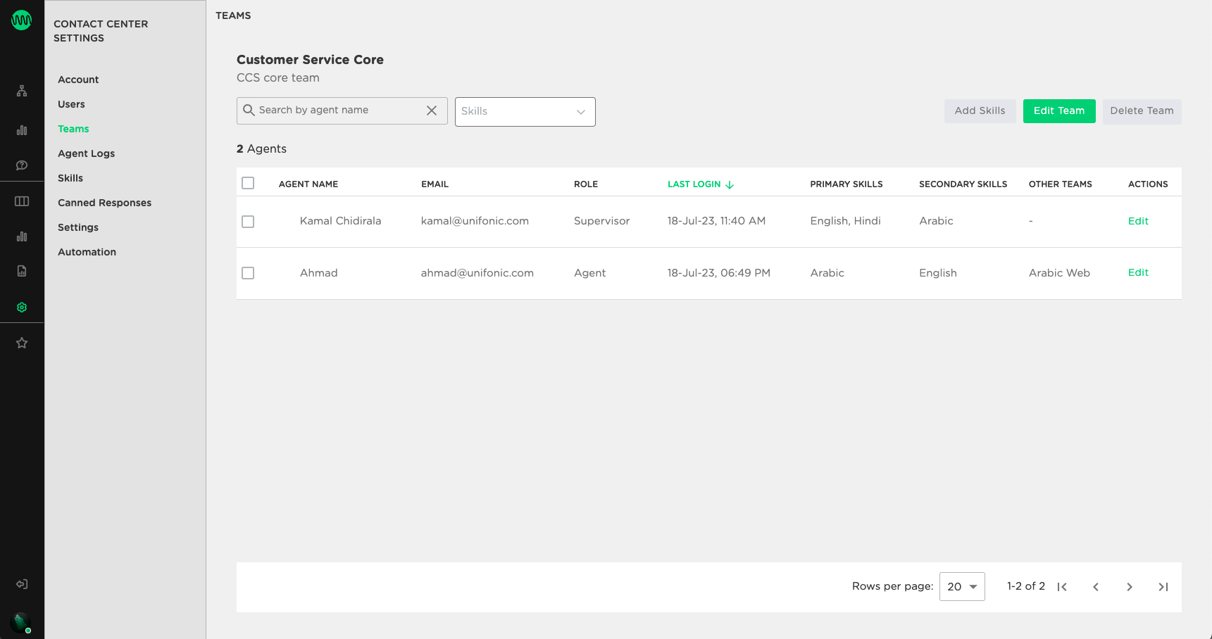Go to last page of agents
The image size is (1212, 639).
click(1163, 587)
